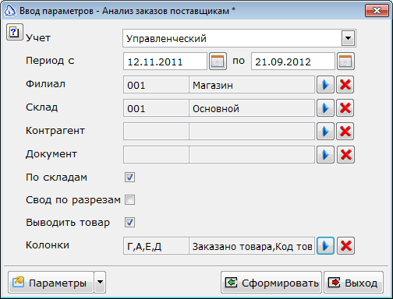Click the Параметры button
This screenshot has height=299, width=393.
tap(51, 282)
